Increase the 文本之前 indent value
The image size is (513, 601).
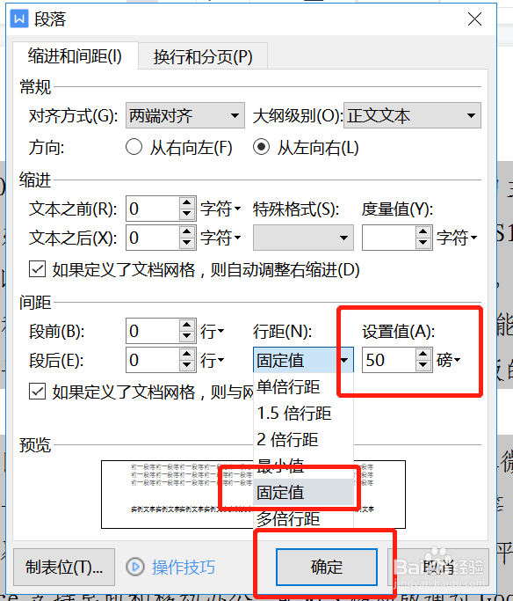[x=187, y=202]
